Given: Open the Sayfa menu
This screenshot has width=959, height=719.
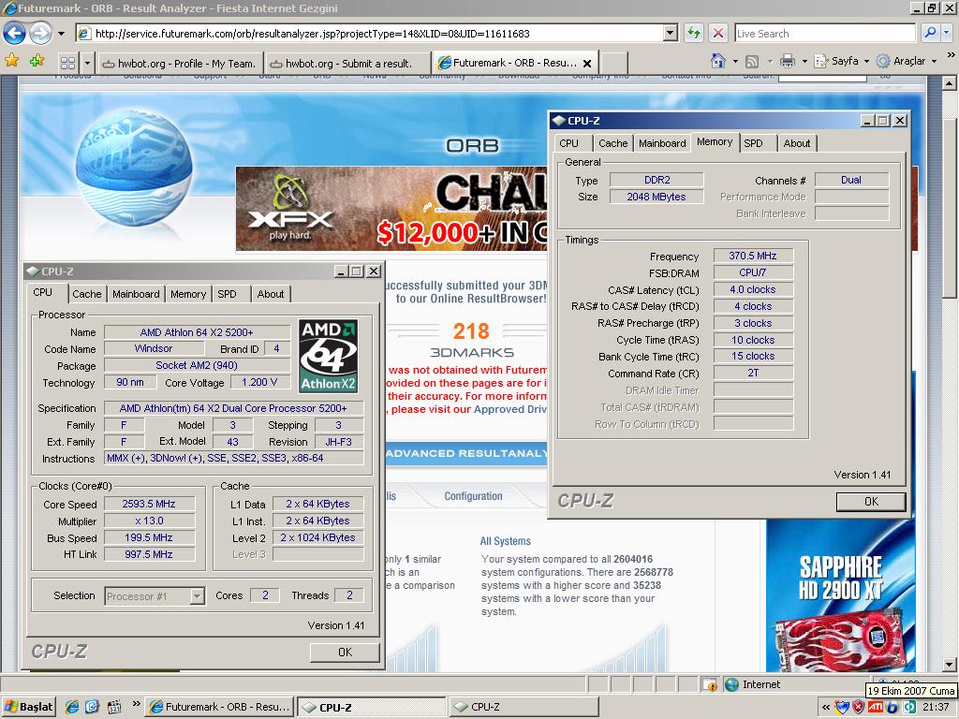Looking at the screenshot, I should click(x=844, y=61).
